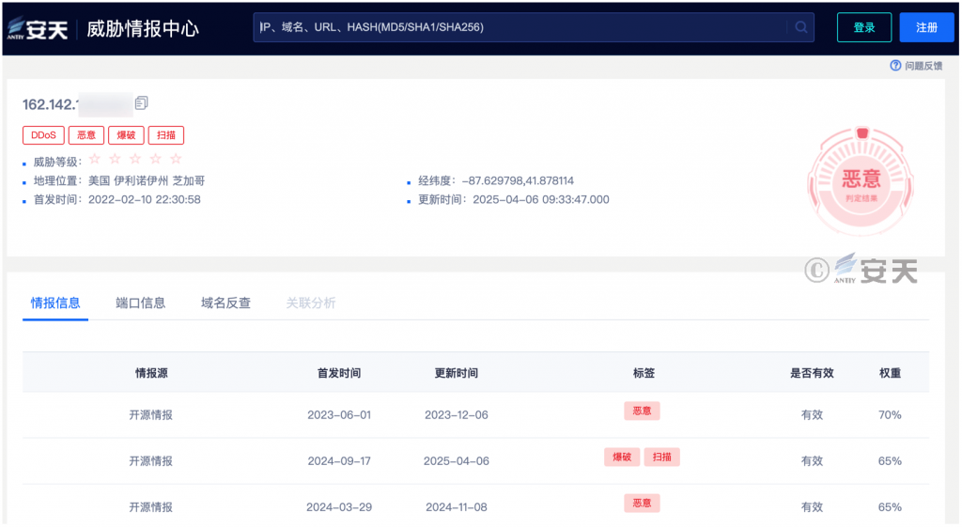Image resolution: width=962 pixels, height=528 pixels.
Task: Switch to the 域名反查 tab
Action: click(225, 303)
